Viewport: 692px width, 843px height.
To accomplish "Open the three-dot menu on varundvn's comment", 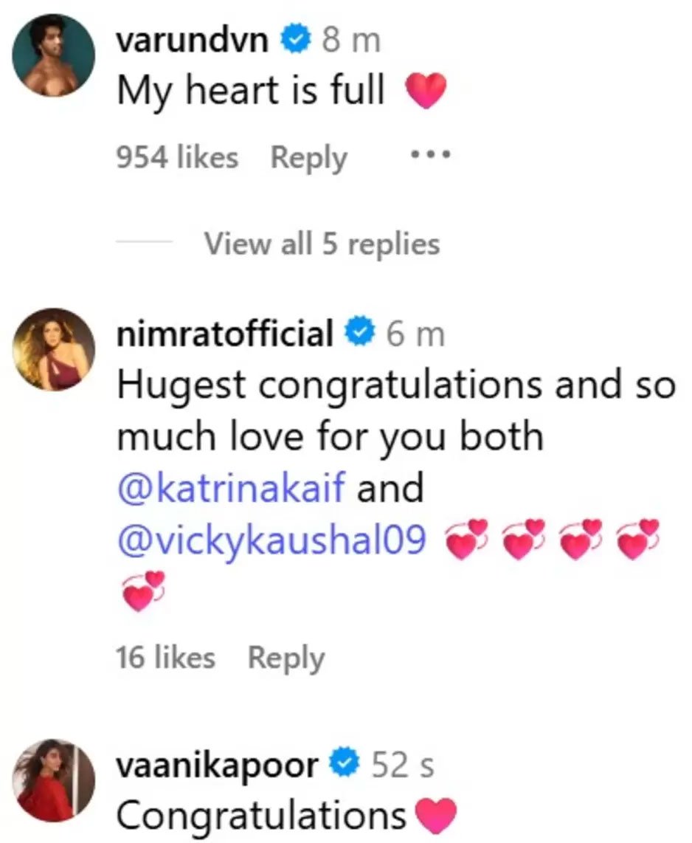I will tap(429, 157).
